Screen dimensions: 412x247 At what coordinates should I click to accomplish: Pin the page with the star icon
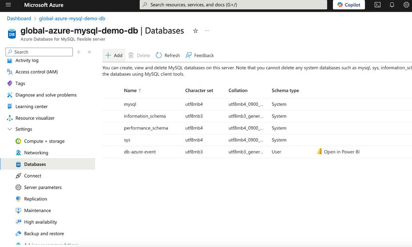tap(195, 31)
